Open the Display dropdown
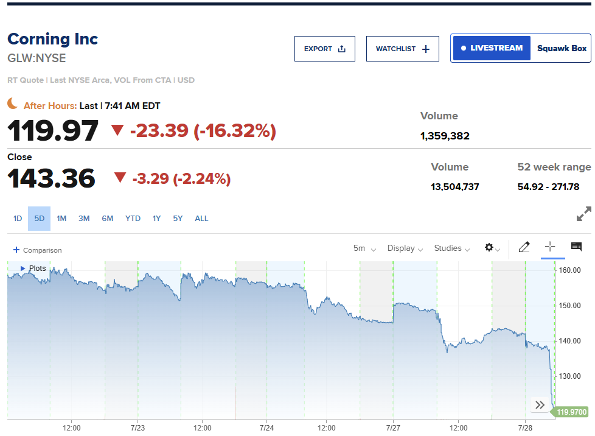 (x=405, y=248)
